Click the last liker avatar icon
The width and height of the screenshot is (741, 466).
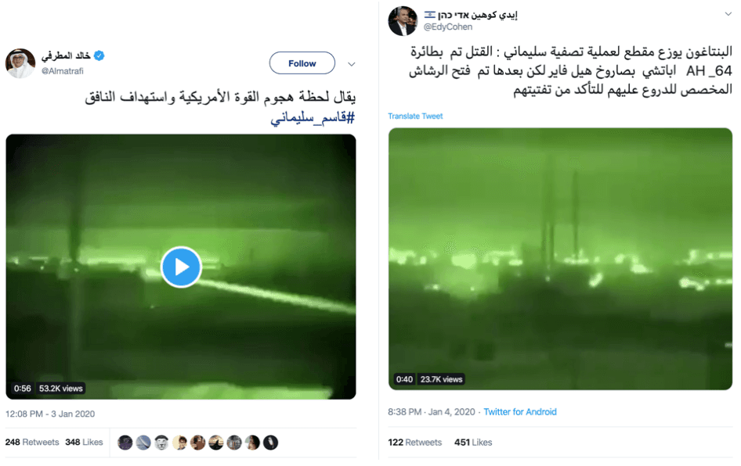pos(270,443)
